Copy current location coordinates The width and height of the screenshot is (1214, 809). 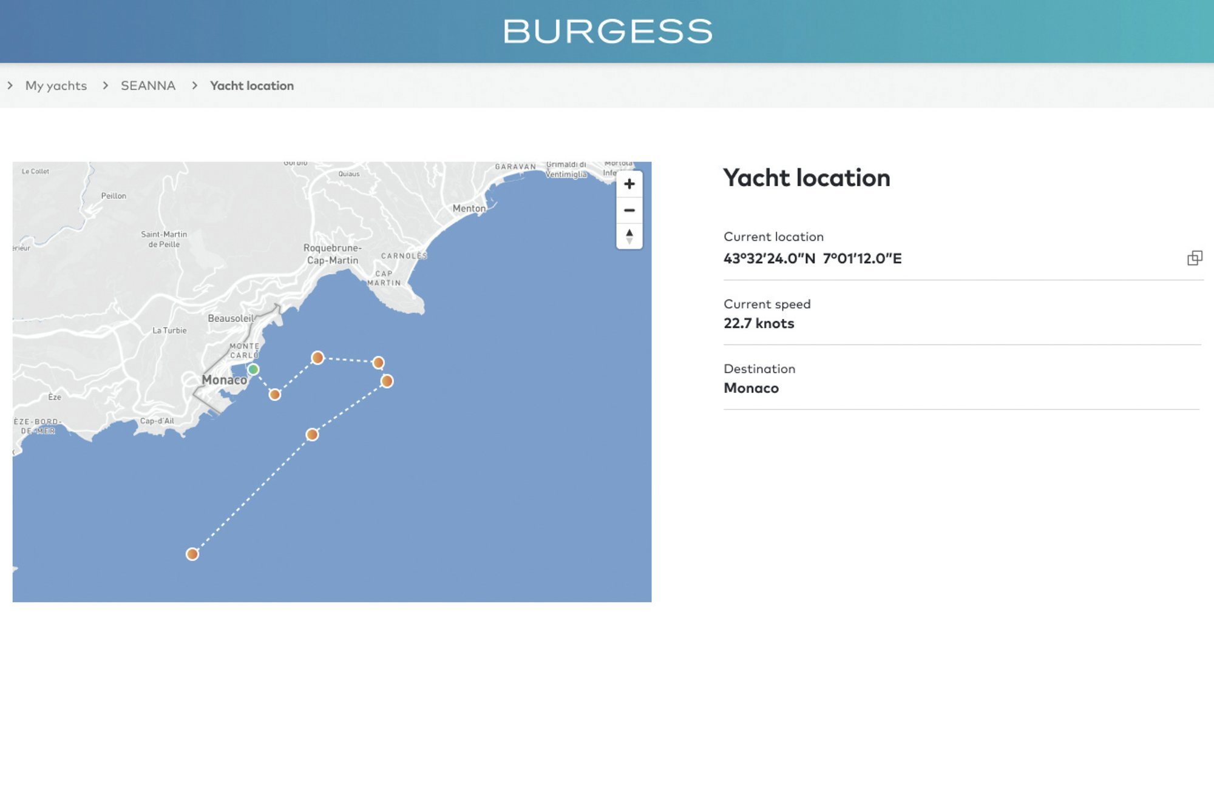point(1195,258)
